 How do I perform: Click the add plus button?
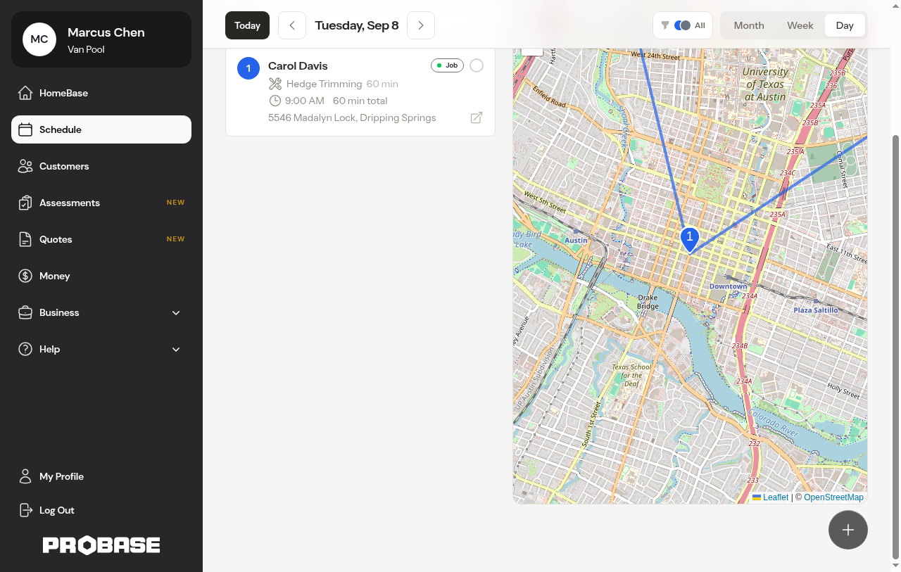coord(848,530)
